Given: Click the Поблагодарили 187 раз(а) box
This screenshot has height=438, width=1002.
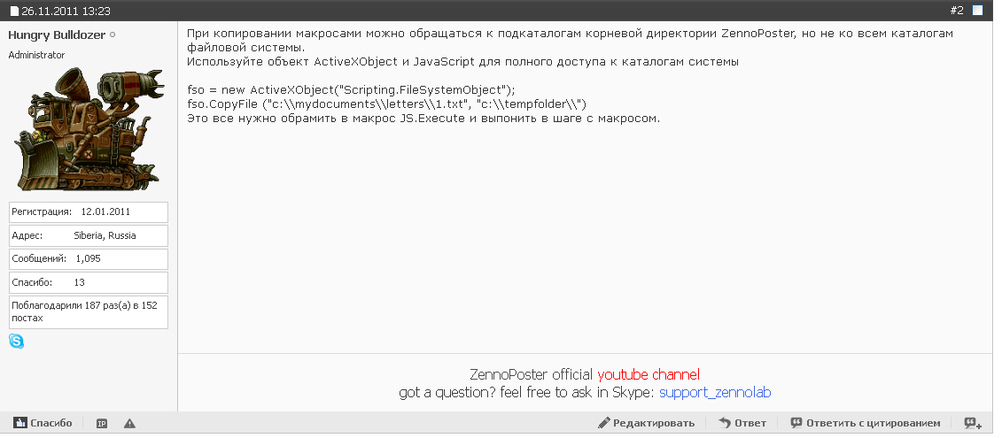Looking at the screenshot, I should [x=88, y=311].
